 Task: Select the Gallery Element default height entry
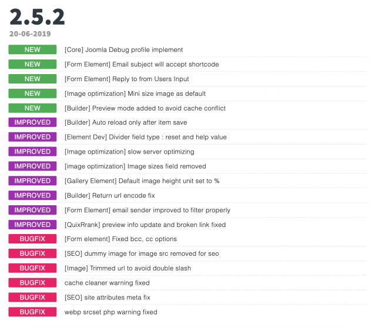coord(142,181)
